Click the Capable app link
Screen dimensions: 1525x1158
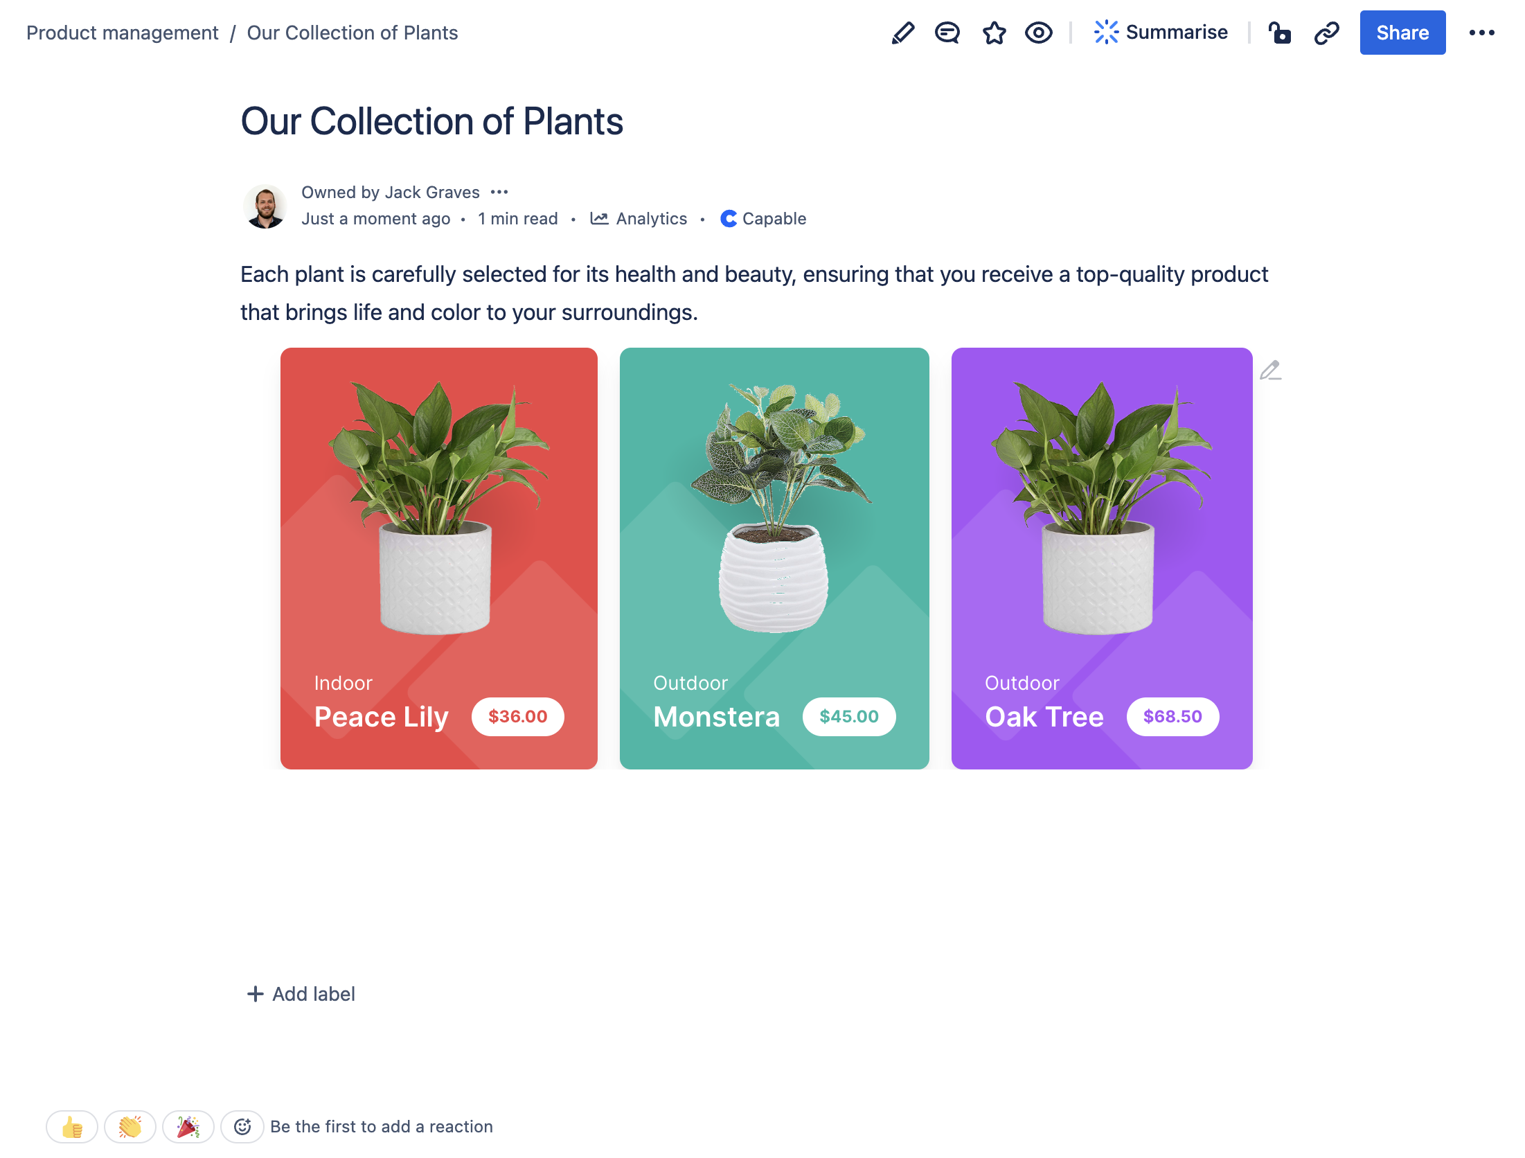pyautogui.click(x=763, y=219)
